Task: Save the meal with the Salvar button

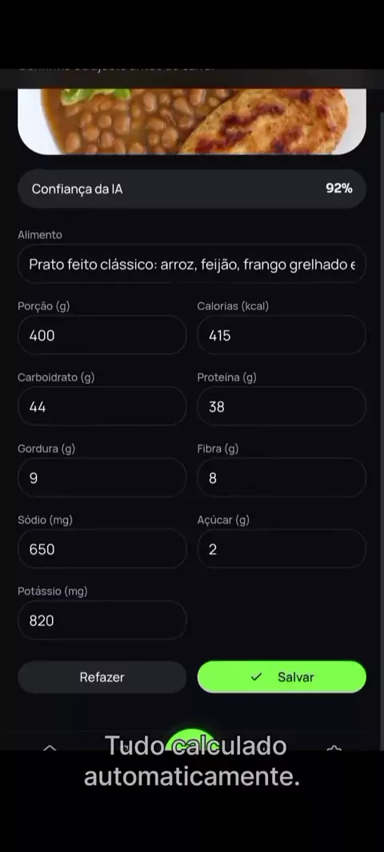Action: point(282,677)
